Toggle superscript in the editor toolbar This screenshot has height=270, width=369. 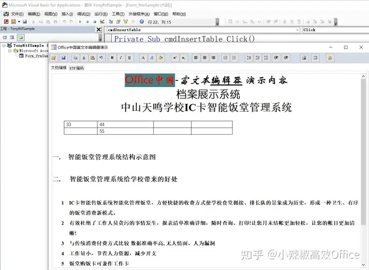pyautogui.click(x=175, y=58)
